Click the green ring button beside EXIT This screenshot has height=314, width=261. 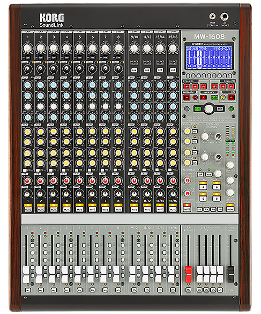231,109
